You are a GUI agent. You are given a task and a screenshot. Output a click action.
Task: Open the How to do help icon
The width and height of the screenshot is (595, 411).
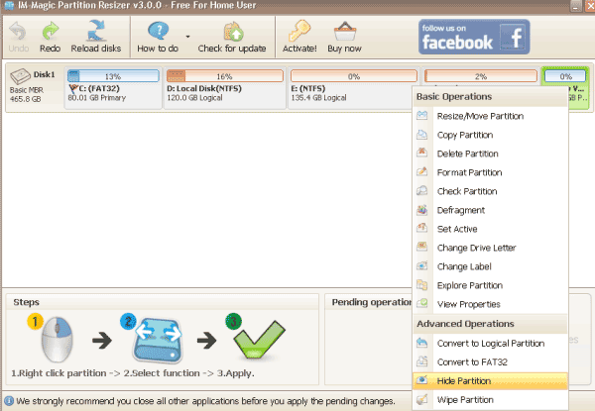point(159,31)
